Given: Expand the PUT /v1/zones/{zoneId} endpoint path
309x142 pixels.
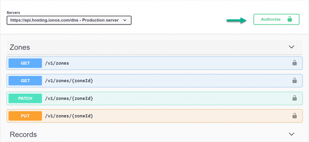Looking at the screenshot, I should [x=69, y=116].
